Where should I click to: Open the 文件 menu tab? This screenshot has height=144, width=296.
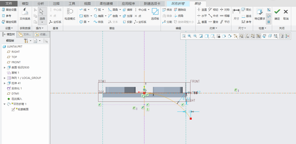pos(9,3)
